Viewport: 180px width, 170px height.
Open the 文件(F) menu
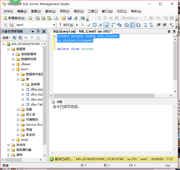(x=8, y=11)
